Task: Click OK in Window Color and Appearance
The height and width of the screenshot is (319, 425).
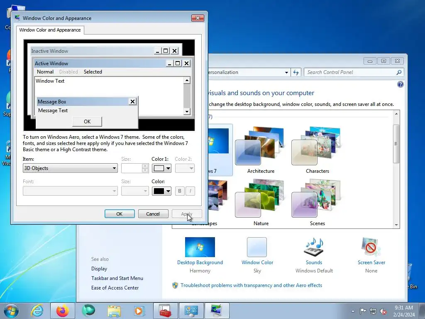Action: click(x=120, y=214)
